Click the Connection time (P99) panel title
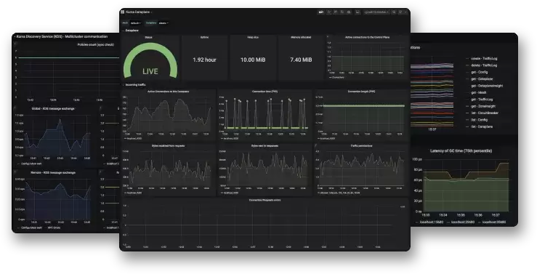The height and width of the screenshot is (274, 537). pyautogui.click(x=265, y=92)
